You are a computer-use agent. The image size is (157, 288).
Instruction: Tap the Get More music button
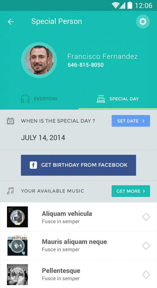131,191
